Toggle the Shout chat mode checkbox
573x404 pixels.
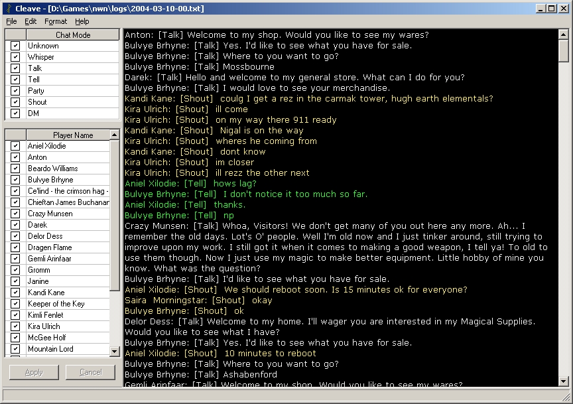15,102
